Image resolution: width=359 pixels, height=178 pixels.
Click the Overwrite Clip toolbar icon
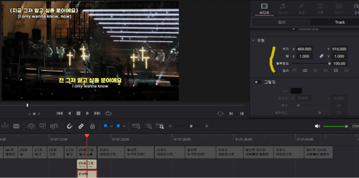43,126
